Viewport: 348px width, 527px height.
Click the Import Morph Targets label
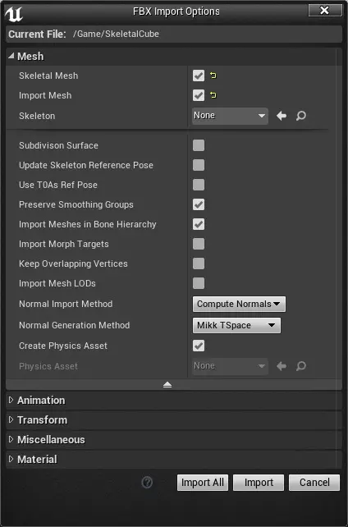(64, 244)
